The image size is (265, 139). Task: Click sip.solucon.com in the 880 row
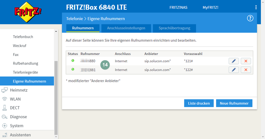coord(157,61)
